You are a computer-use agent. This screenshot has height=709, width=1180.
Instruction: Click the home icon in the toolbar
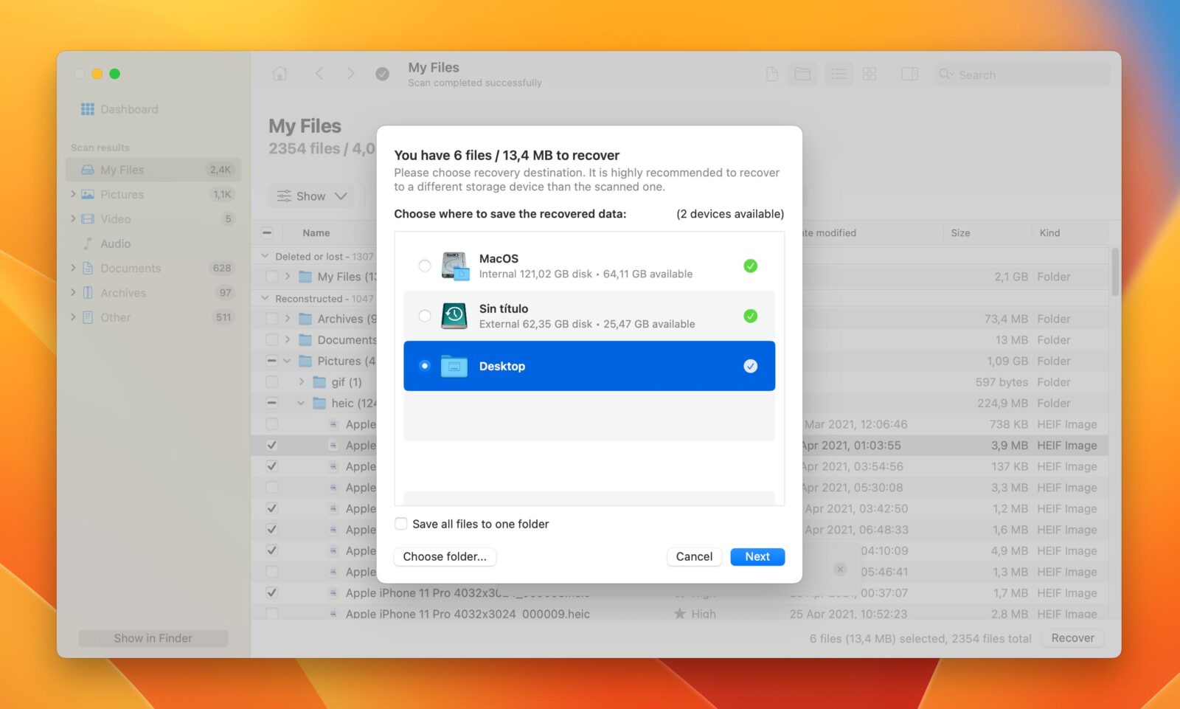280,74
